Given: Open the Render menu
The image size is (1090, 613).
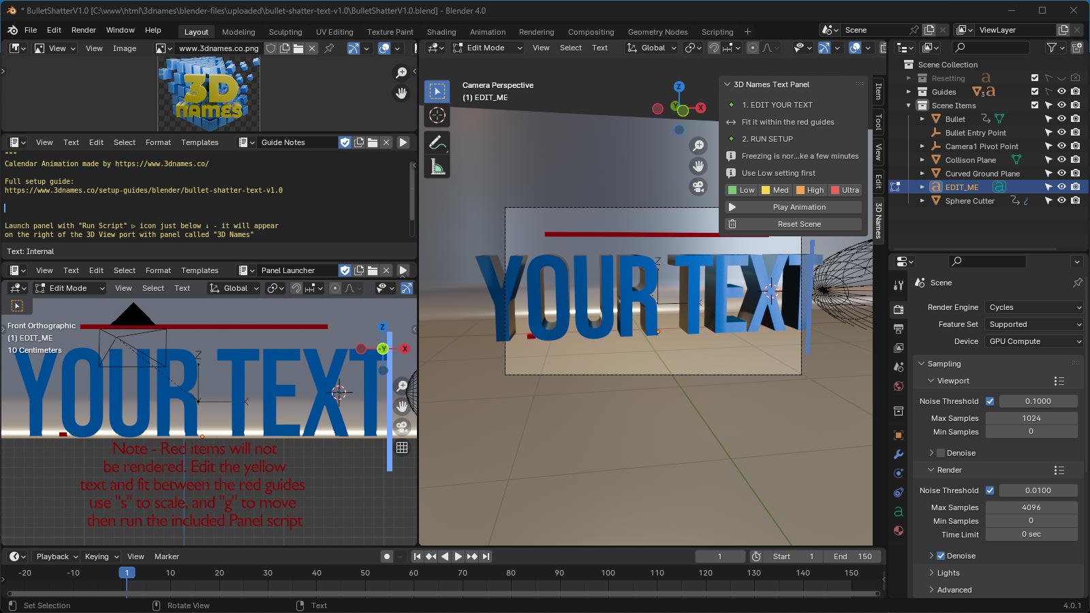Looking at the screenshot, I should (84, 29).
